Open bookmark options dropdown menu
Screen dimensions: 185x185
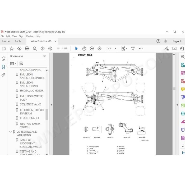13,64
